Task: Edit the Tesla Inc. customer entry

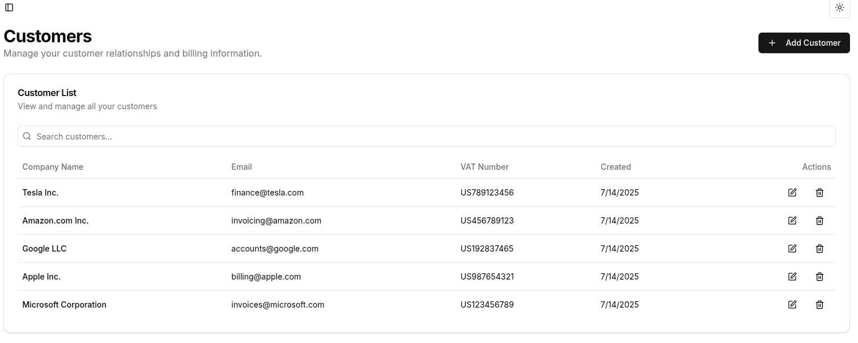Action: coord(792,193)
